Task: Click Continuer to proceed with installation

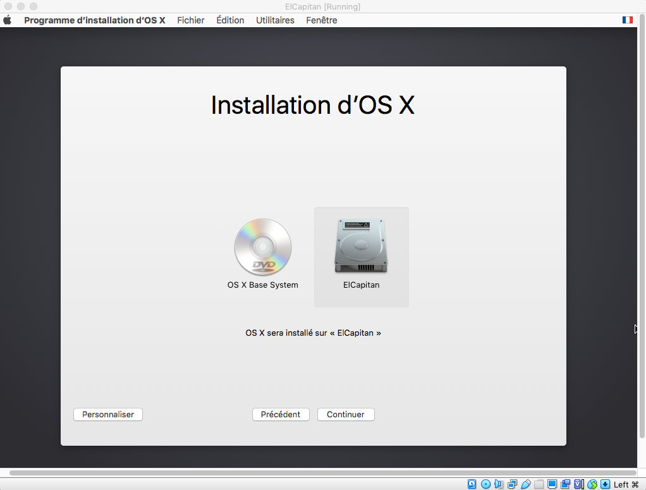Action: [346, 414]
